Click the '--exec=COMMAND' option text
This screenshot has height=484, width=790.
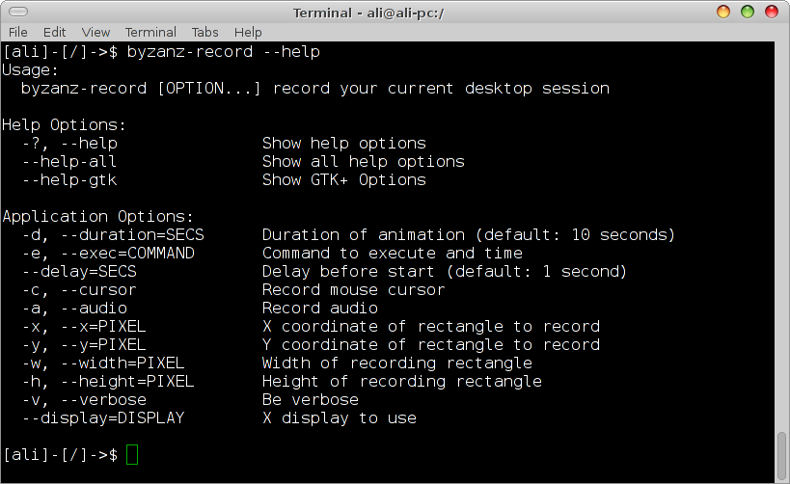(127, 254)
